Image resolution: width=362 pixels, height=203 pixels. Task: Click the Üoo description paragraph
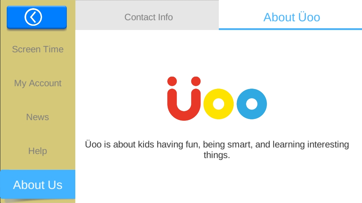pos(217,149)
